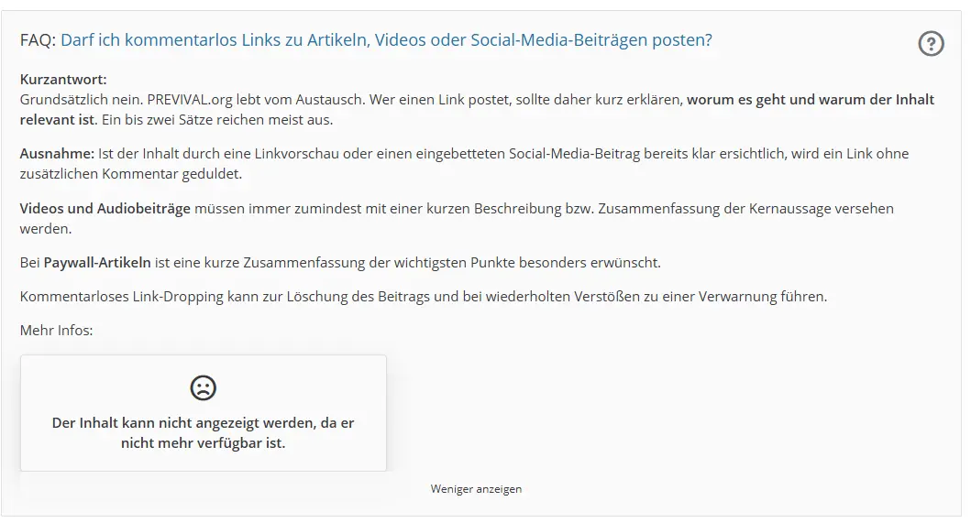Click the question mark help icon

pyautogui.click(x=930, y=44)
